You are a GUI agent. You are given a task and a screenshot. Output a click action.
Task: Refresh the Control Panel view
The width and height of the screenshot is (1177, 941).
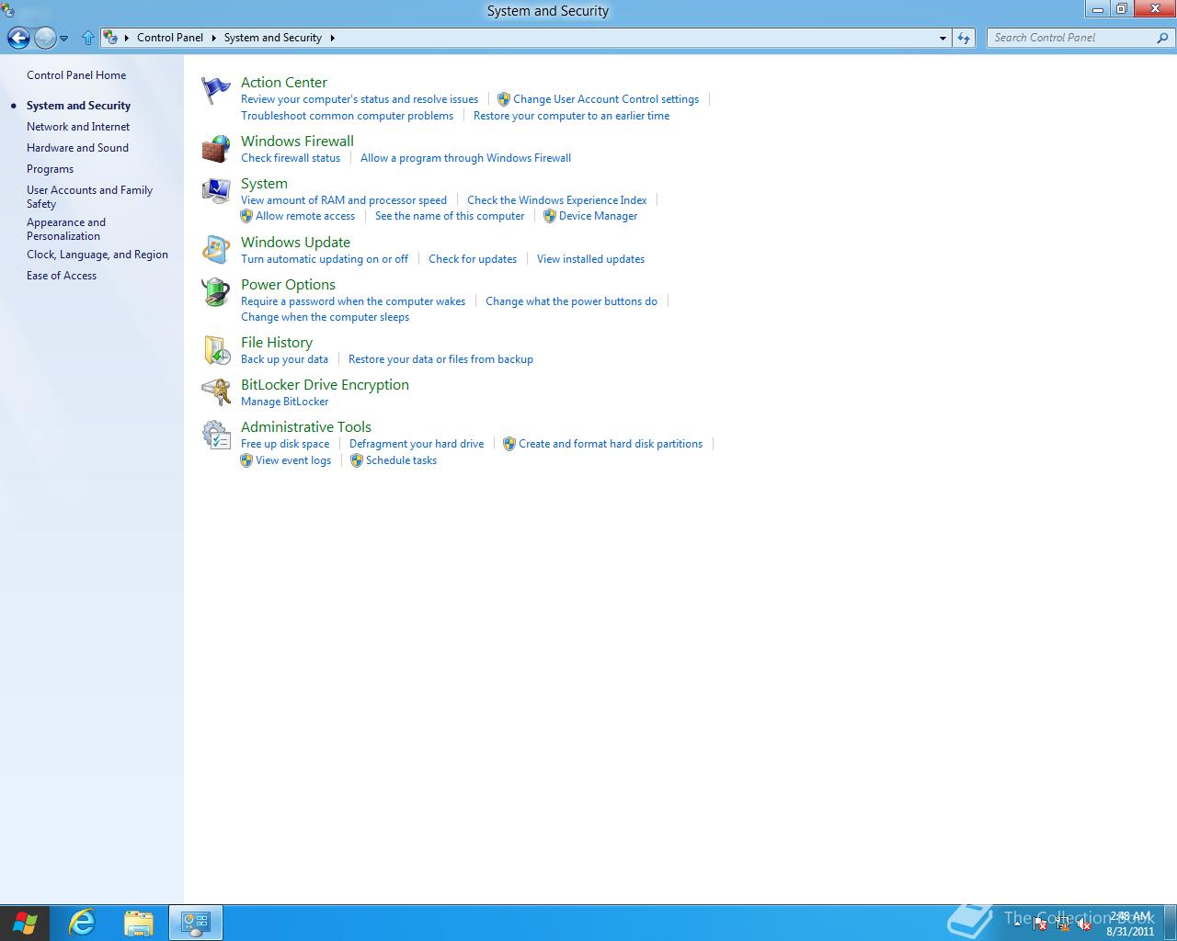pos(963,38)
